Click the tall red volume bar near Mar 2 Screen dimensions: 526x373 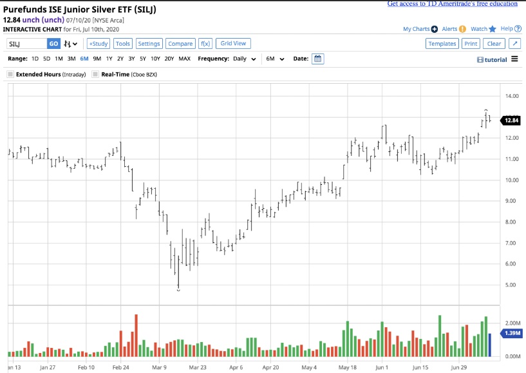pos(136,336)
